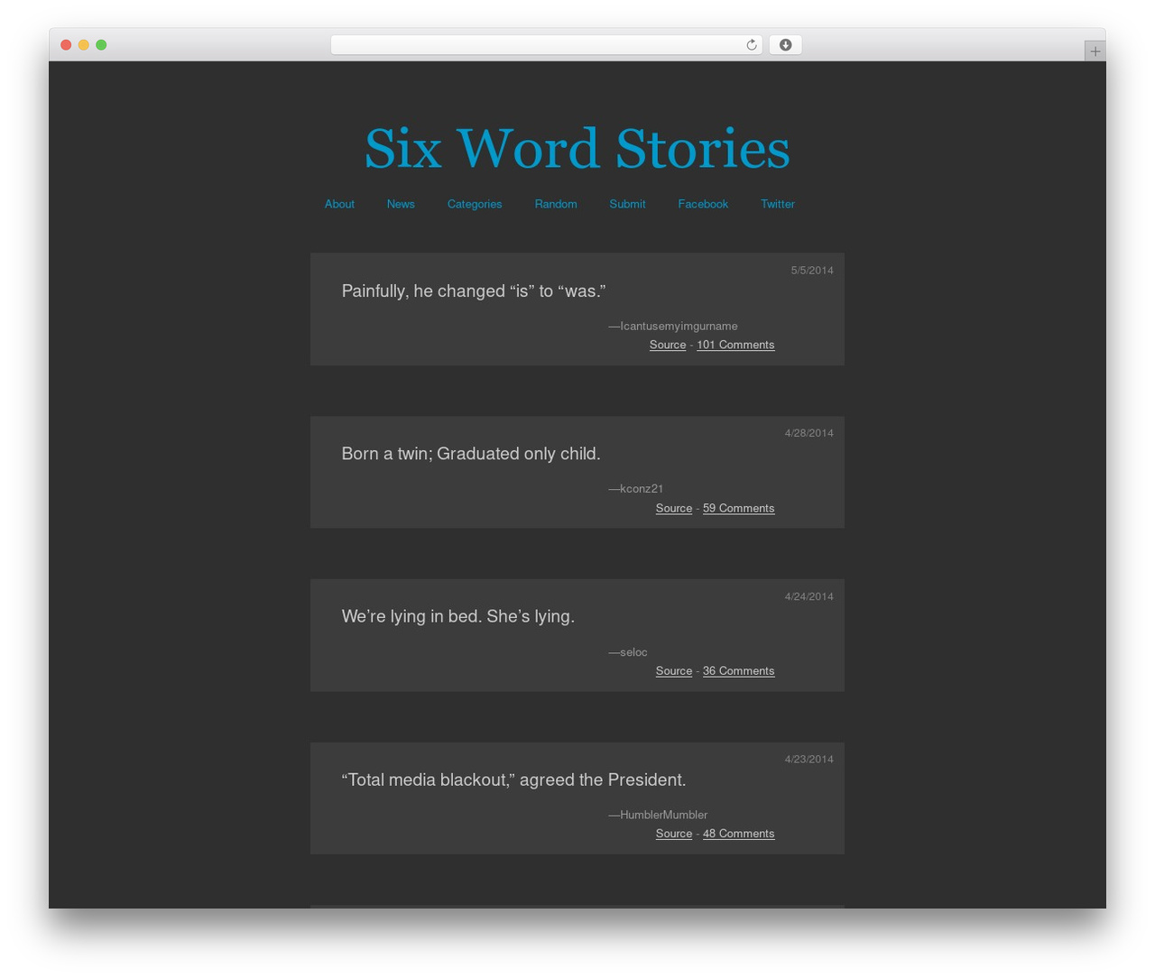
Task: Select the story about total media blackout
Action: [x=513, y=780]
